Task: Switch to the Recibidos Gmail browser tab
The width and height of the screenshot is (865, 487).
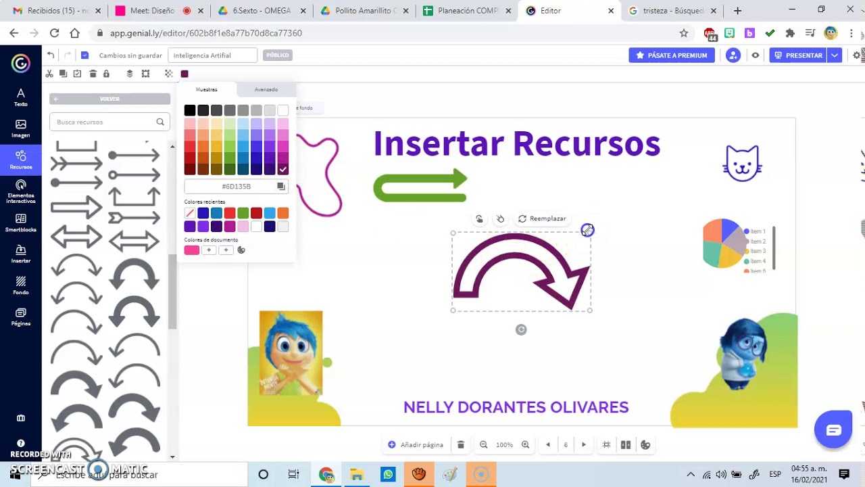Action: (53, 11)
